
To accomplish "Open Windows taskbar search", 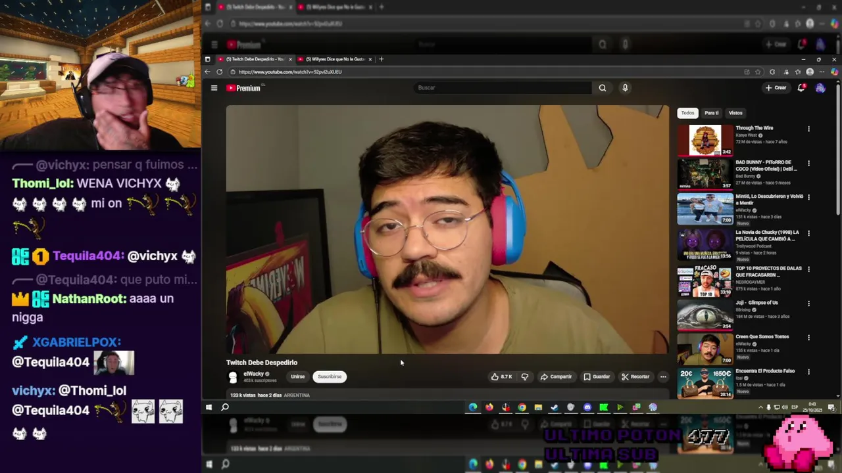I will pyautogui.click(x=225, y=407).
